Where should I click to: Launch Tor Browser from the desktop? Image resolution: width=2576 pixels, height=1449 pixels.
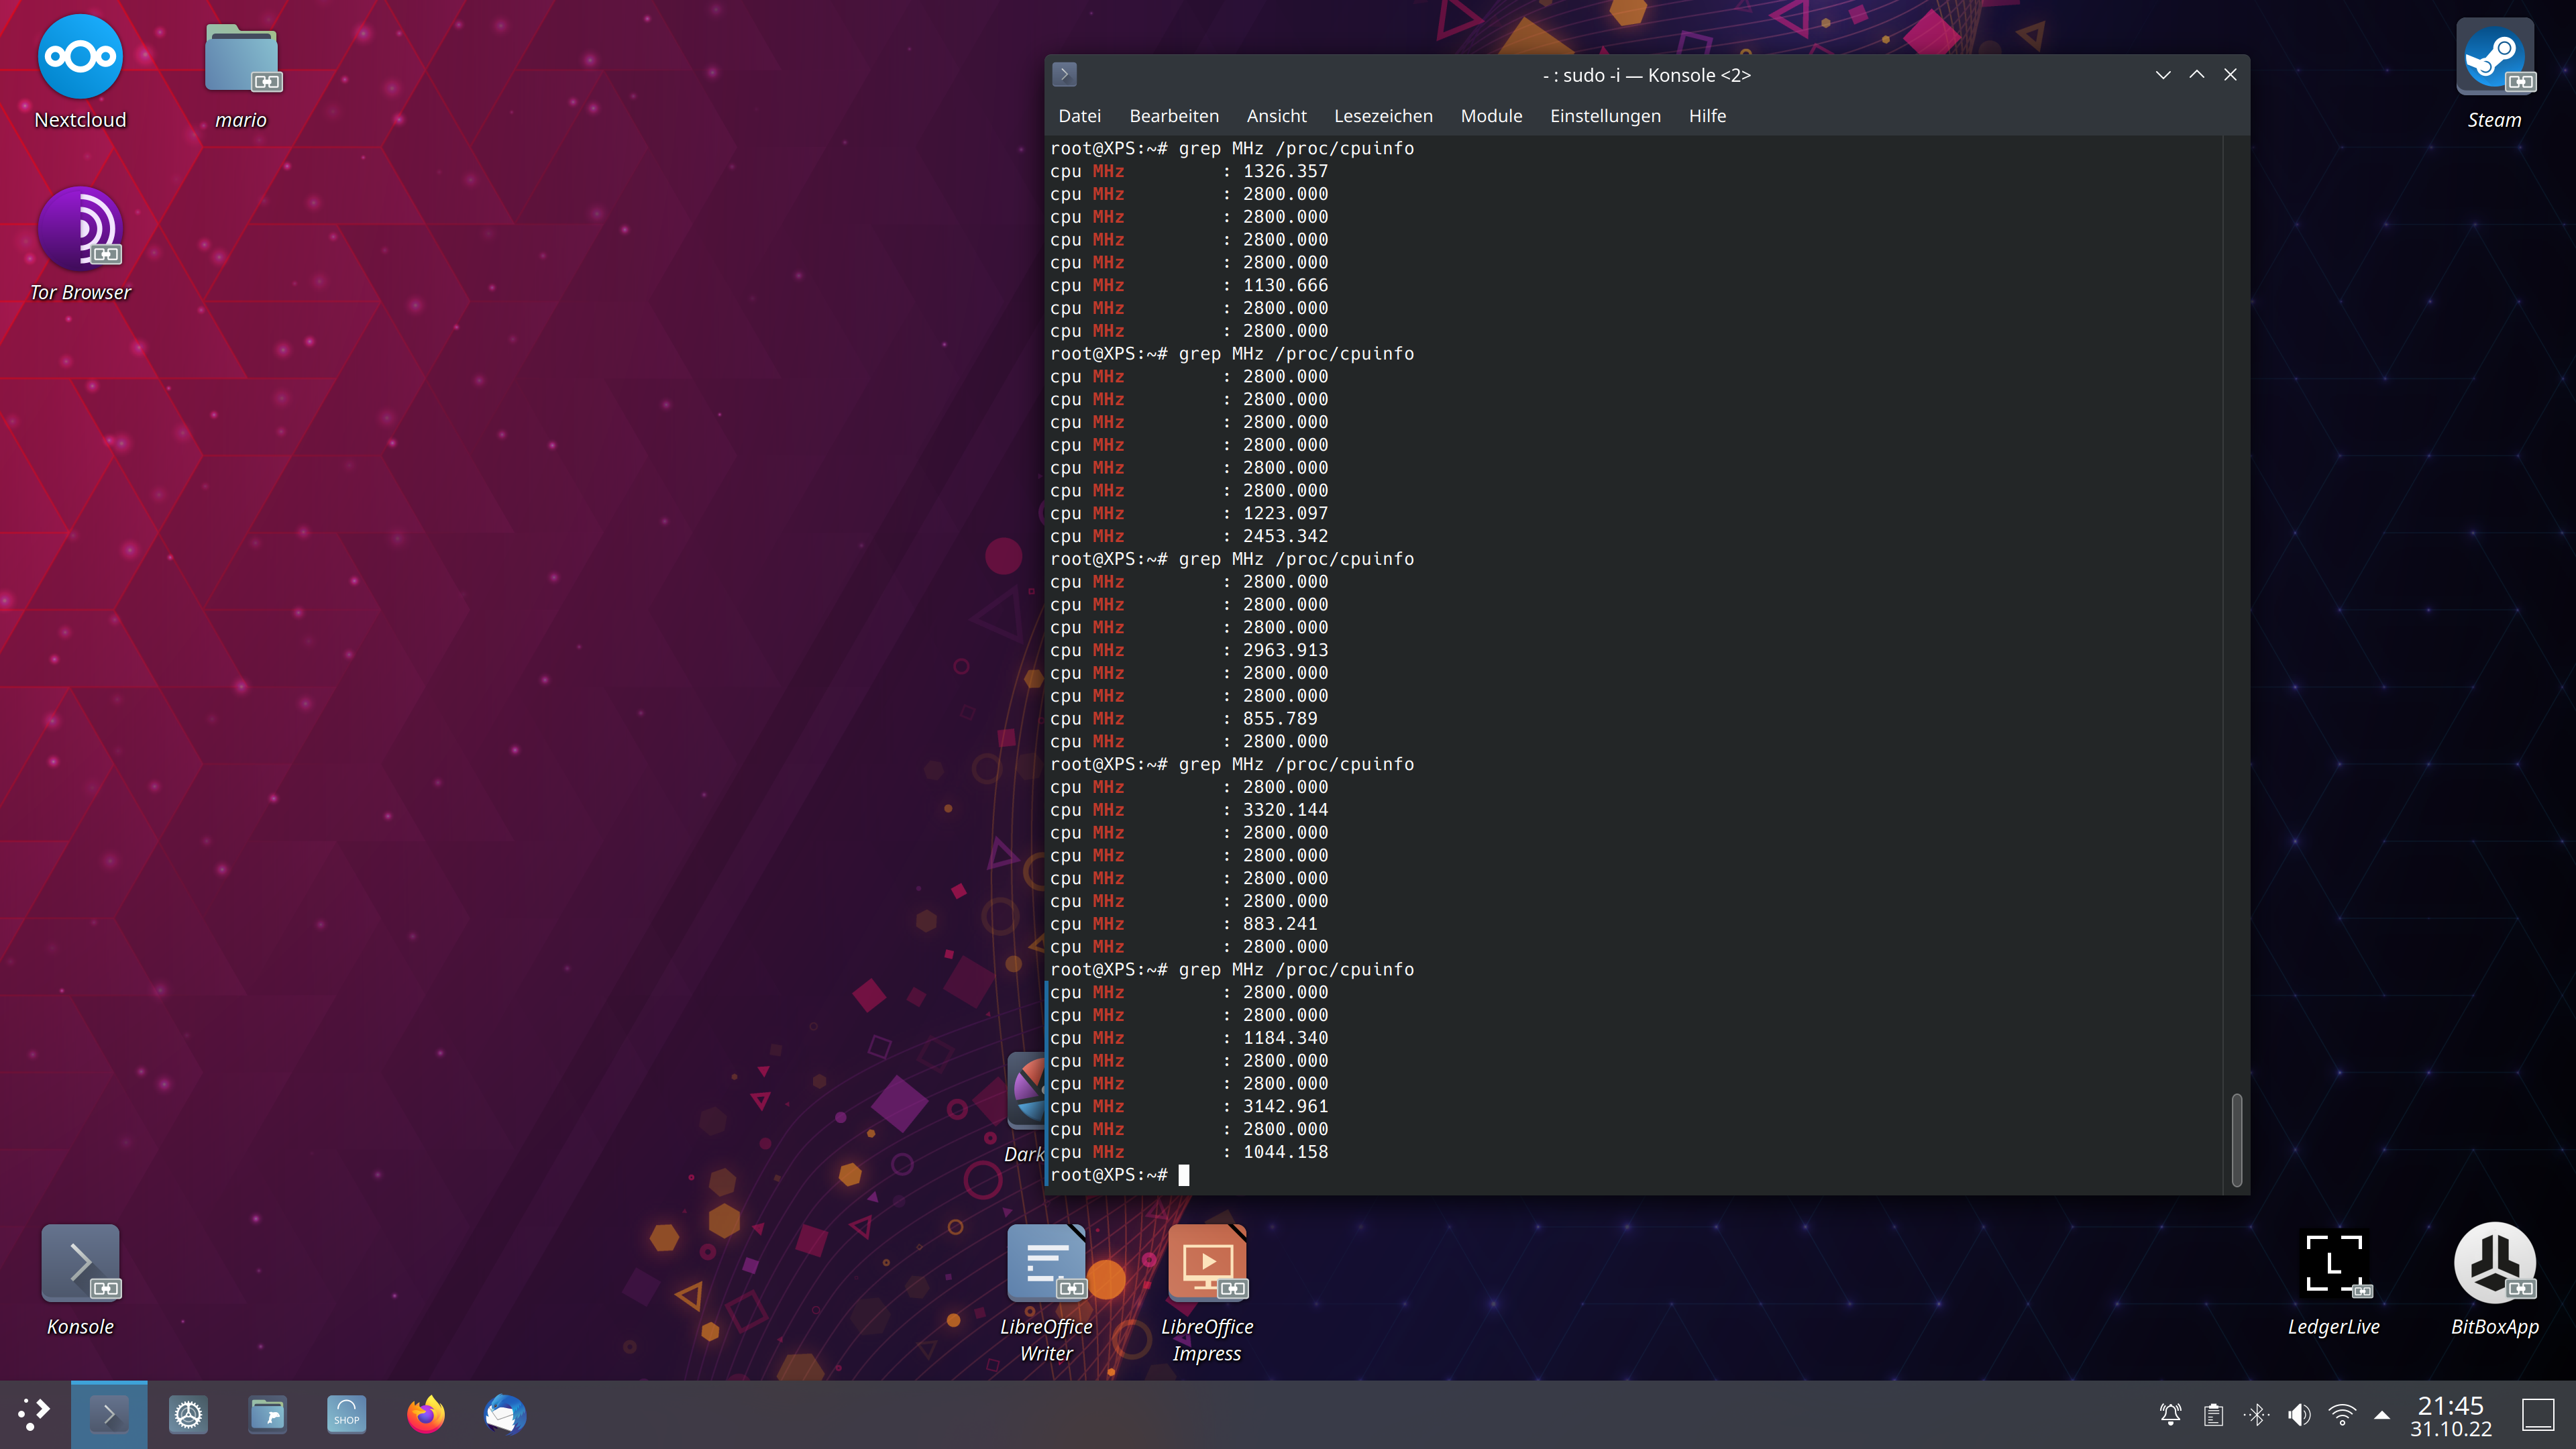pyautogui.click(x=80, y=230)
